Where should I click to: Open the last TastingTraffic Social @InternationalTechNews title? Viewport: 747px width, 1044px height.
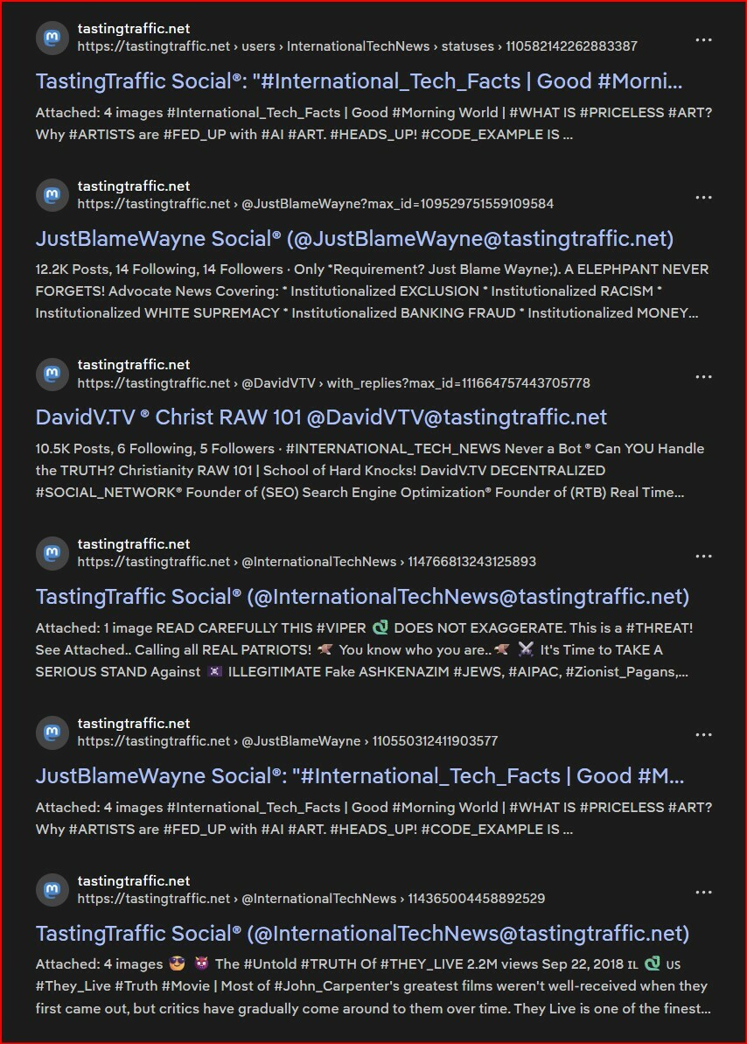tap(363, 934)
